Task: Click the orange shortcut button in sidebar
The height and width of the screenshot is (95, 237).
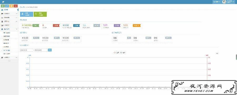Action: pos(11,6)
